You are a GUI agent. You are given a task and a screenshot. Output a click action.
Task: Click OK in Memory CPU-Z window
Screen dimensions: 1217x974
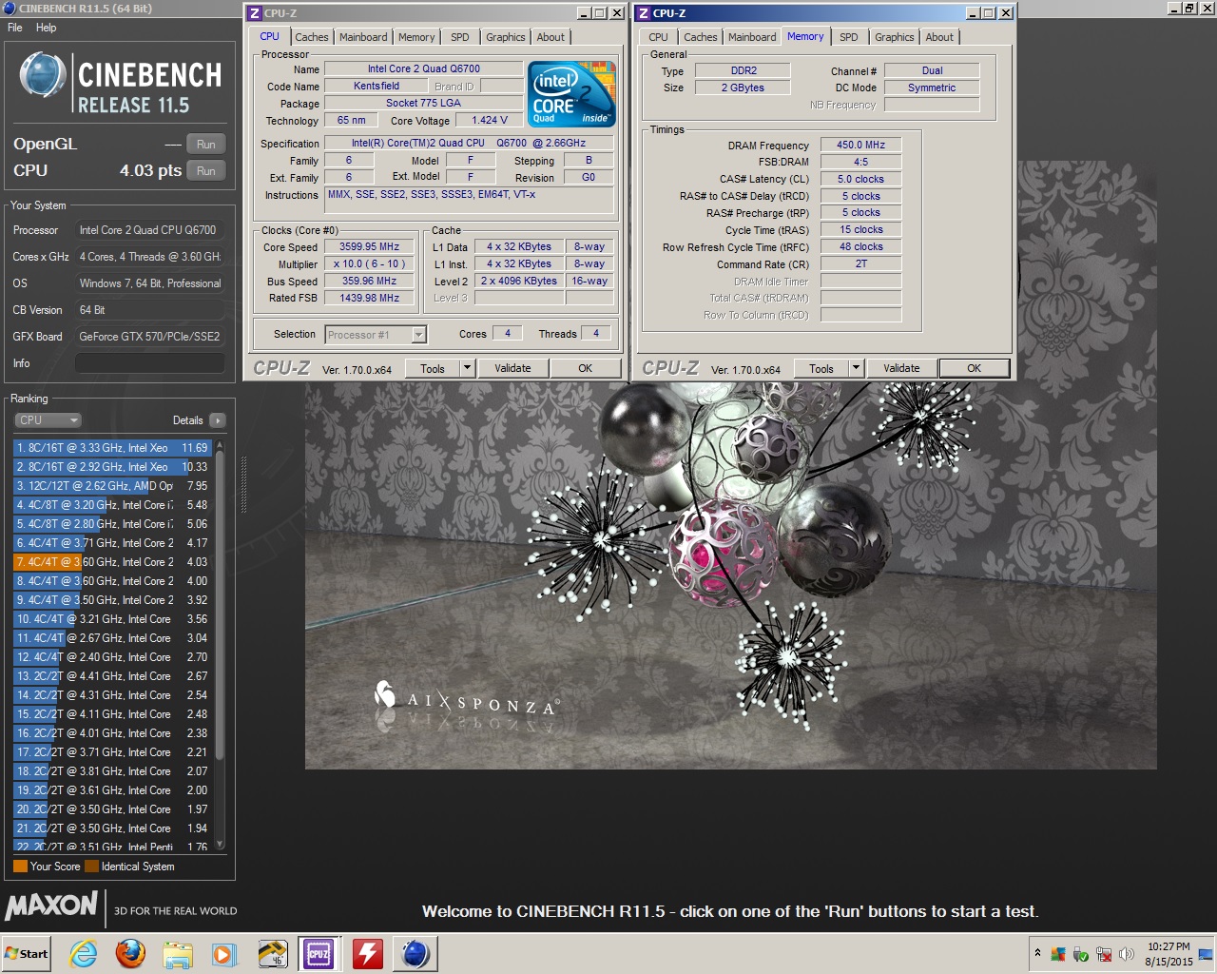[x=974, y=369]
